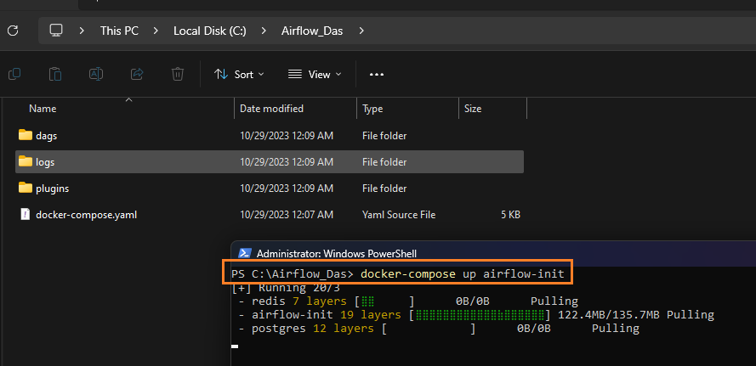Click the computer monitor icon in address bar
The width and height of the screenshot is (756, 366).
point(57,31)
